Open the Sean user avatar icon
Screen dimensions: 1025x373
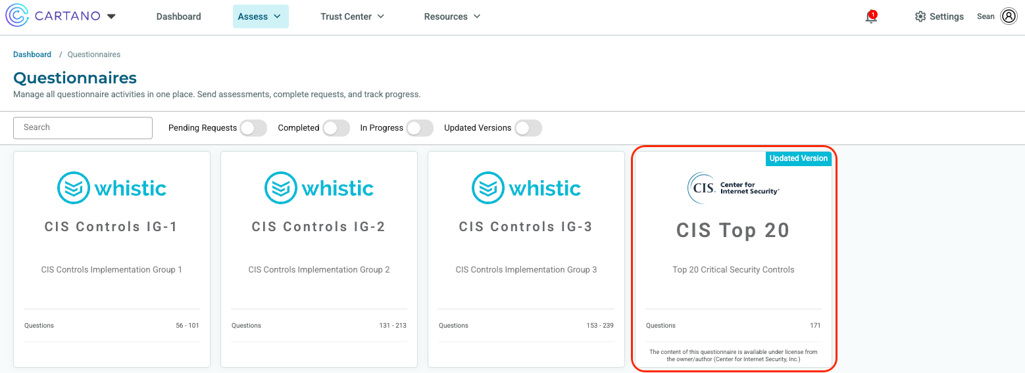(x=1009, y=16)
